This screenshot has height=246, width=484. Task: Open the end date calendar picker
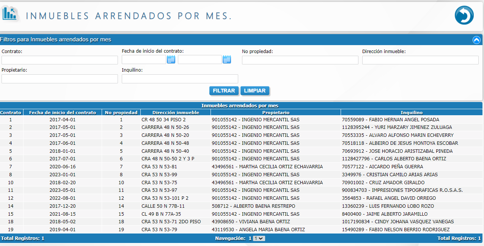tap(227, 60)
